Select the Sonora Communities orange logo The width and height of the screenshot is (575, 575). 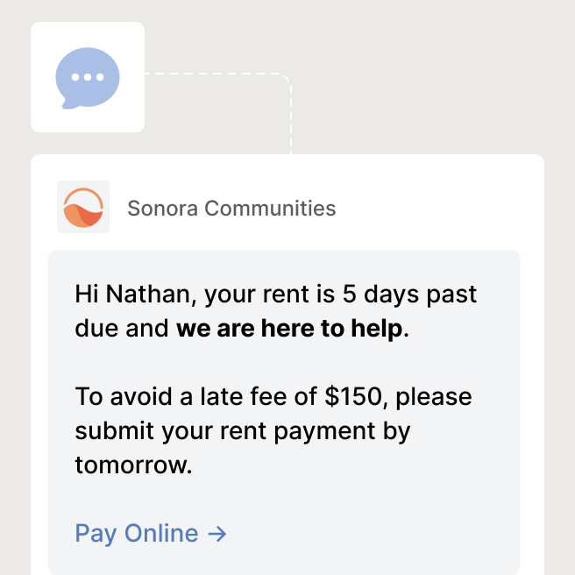(x=83, y=208)
